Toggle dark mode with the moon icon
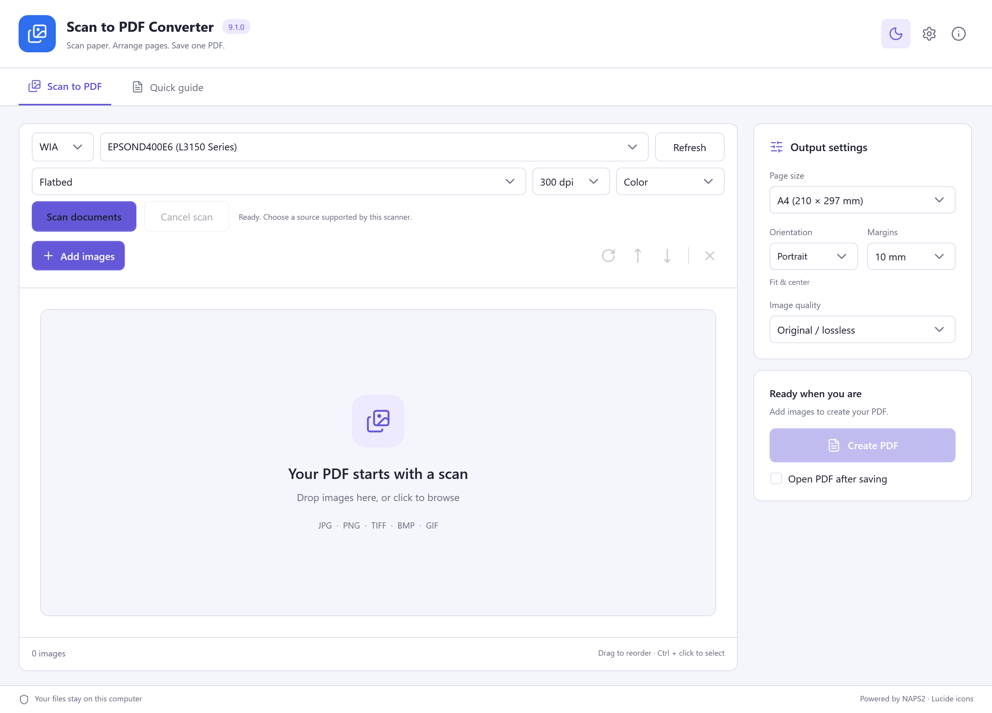The image size is (992, 713). [896, 34]
